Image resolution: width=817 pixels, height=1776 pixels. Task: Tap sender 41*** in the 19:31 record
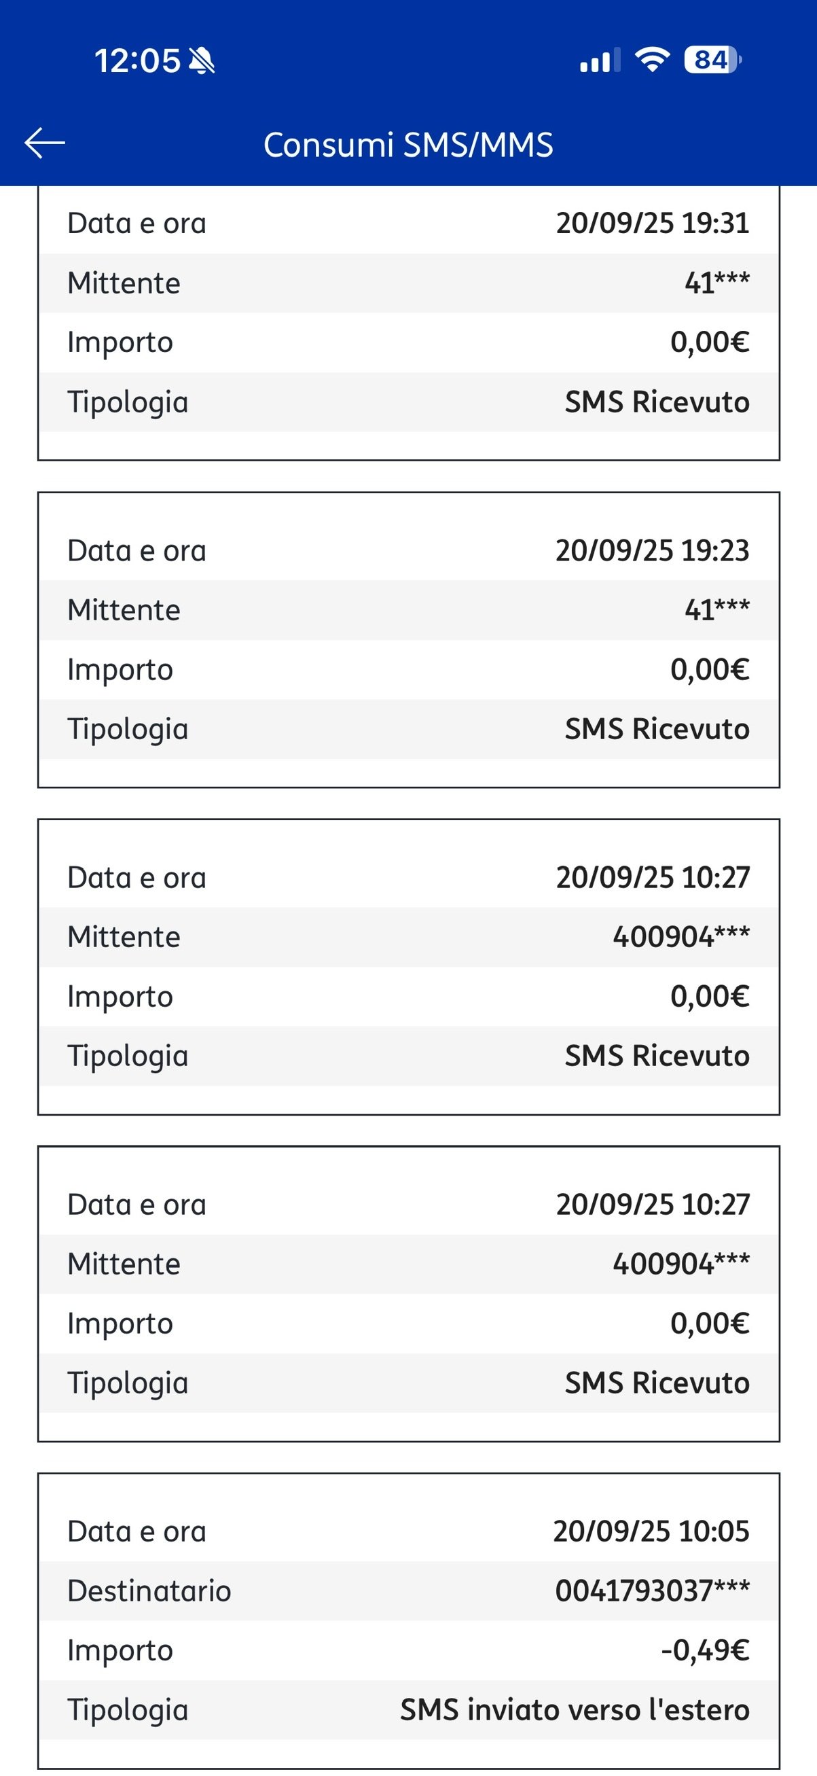click(x=716, y=283)
